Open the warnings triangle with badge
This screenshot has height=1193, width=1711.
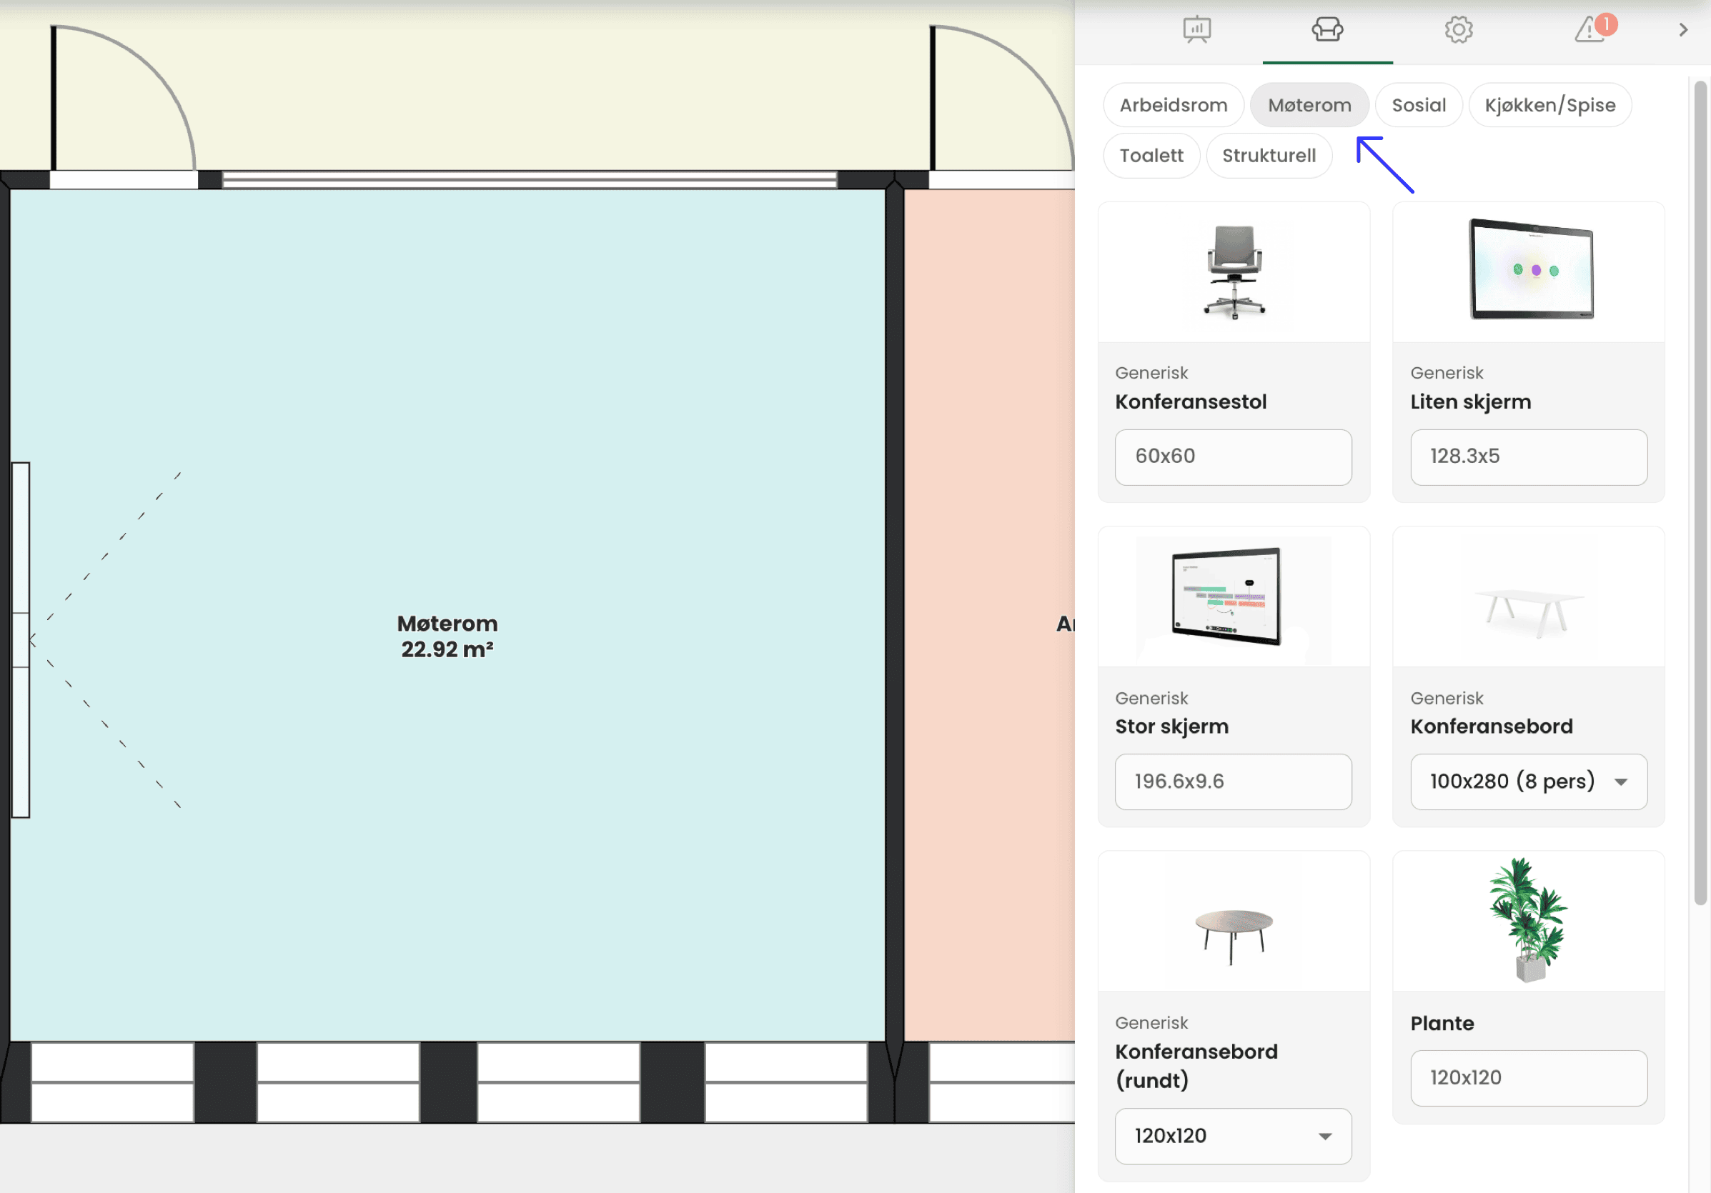[x=1590, y=30]
